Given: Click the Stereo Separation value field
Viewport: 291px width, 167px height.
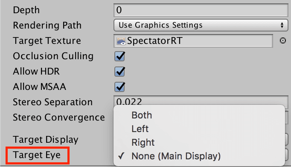Looking at the screenshot, I should (x=201, y=101).
